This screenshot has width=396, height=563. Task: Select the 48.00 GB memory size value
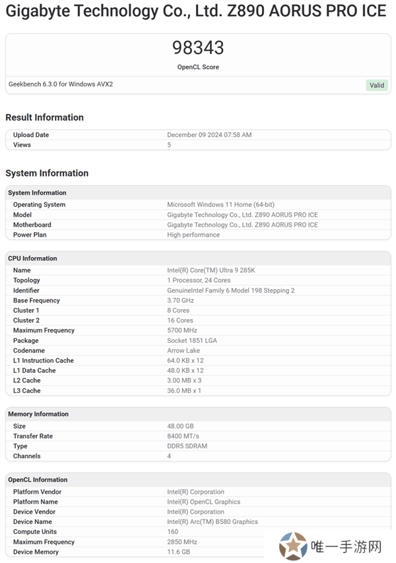[180, 426]
